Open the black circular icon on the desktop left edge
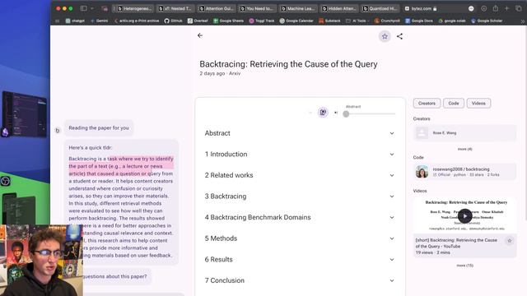This screenshot has width=527, height=296. coord(5,181)
